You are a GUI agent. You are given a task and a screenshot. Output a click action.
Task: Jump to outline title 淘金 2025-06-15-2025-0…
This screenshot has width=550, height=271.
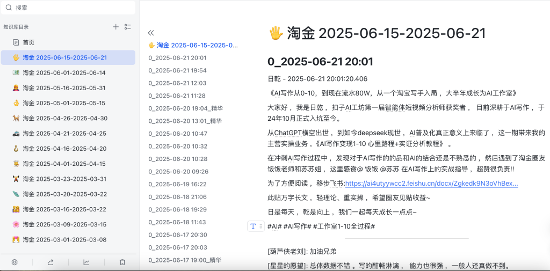[193, 45]
